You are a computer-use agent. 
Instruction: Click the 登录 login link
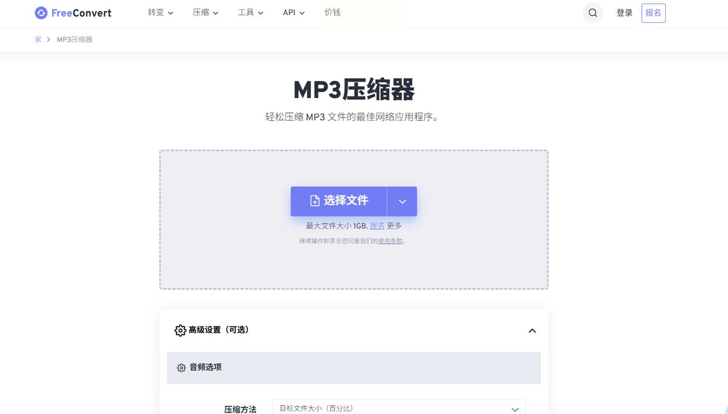pyautogui.click(x=624, y=13)
